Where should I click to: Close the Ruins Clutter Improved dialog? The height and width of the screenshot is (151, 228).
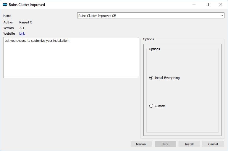(x=221, y=4)
